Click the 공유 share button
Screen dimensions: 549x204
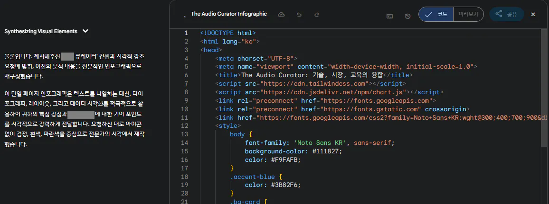507,14
